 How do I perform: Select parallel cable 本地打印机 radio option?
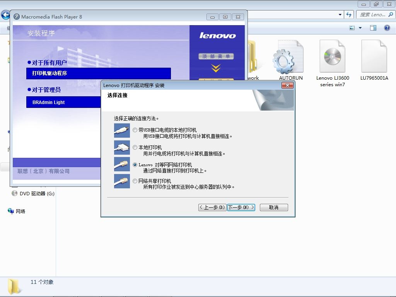[135, 147]
